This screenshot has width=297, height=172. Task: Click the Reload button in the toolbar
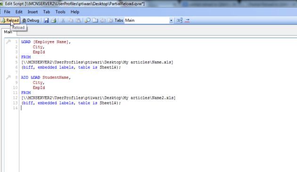[10, 20]
